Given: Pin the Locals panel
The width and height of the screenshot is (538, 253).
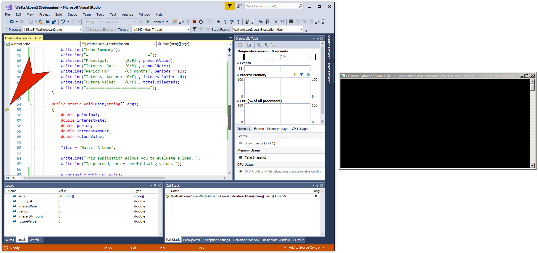Looking at the screenshot, I should point(155,186).
